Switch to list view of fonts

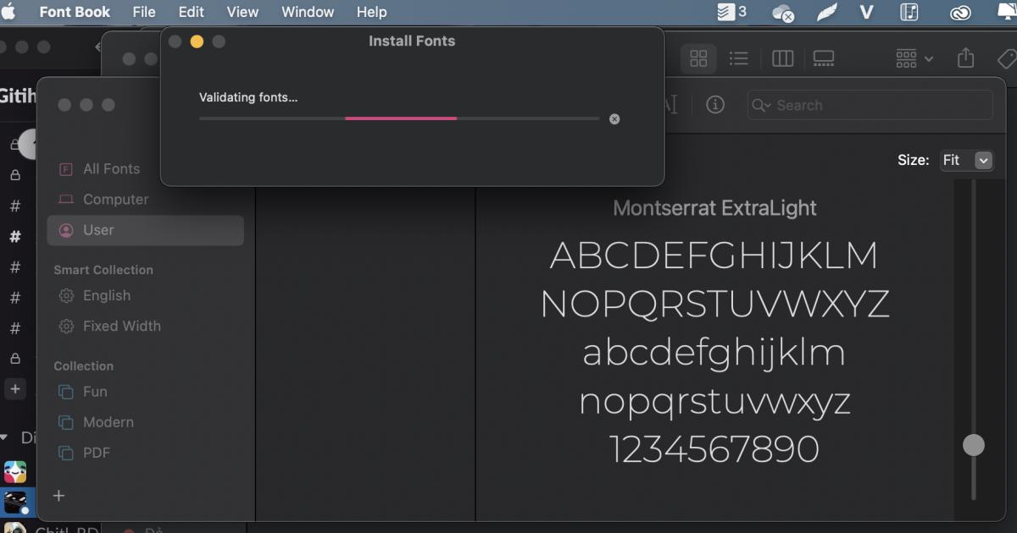738,58
